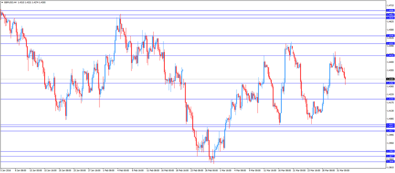
Task: Select the 1.4644 horizontal line price label
Action: tap(390, 18)
